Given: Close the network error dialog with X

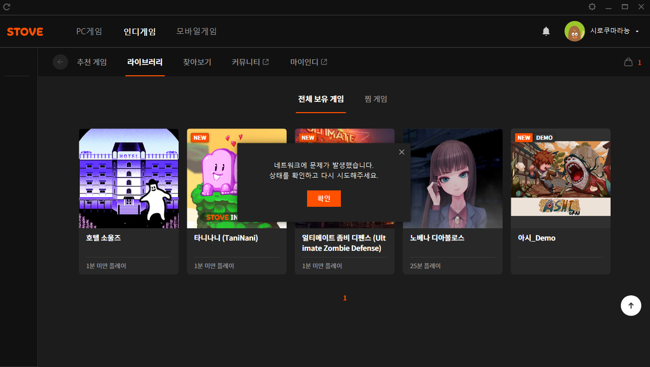Looking at the screenshot, I should [x=401, y=152].
